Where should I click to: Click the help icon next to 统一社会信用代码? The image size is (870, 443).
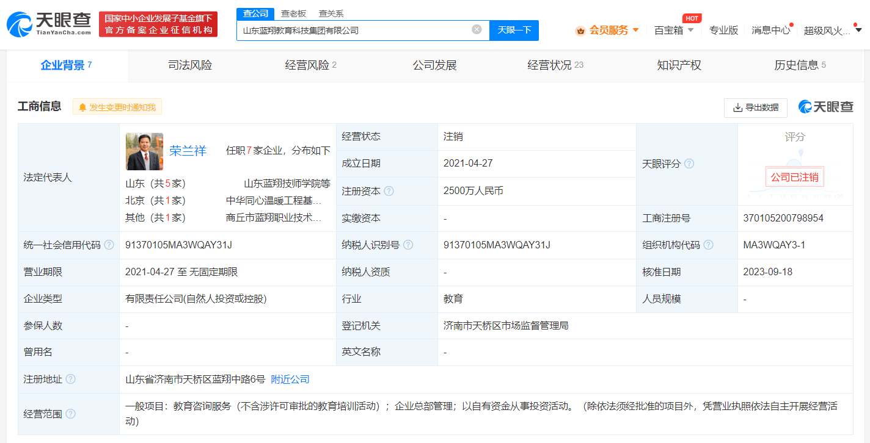[x=109, y=245]
